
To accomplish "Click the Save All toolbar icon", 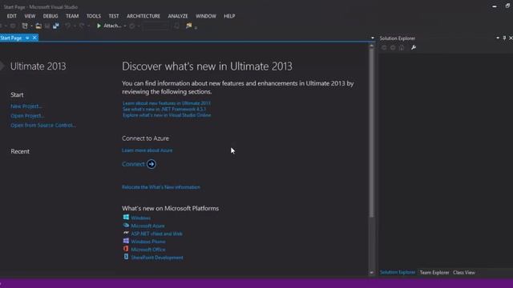I will [x=56, y=26].
